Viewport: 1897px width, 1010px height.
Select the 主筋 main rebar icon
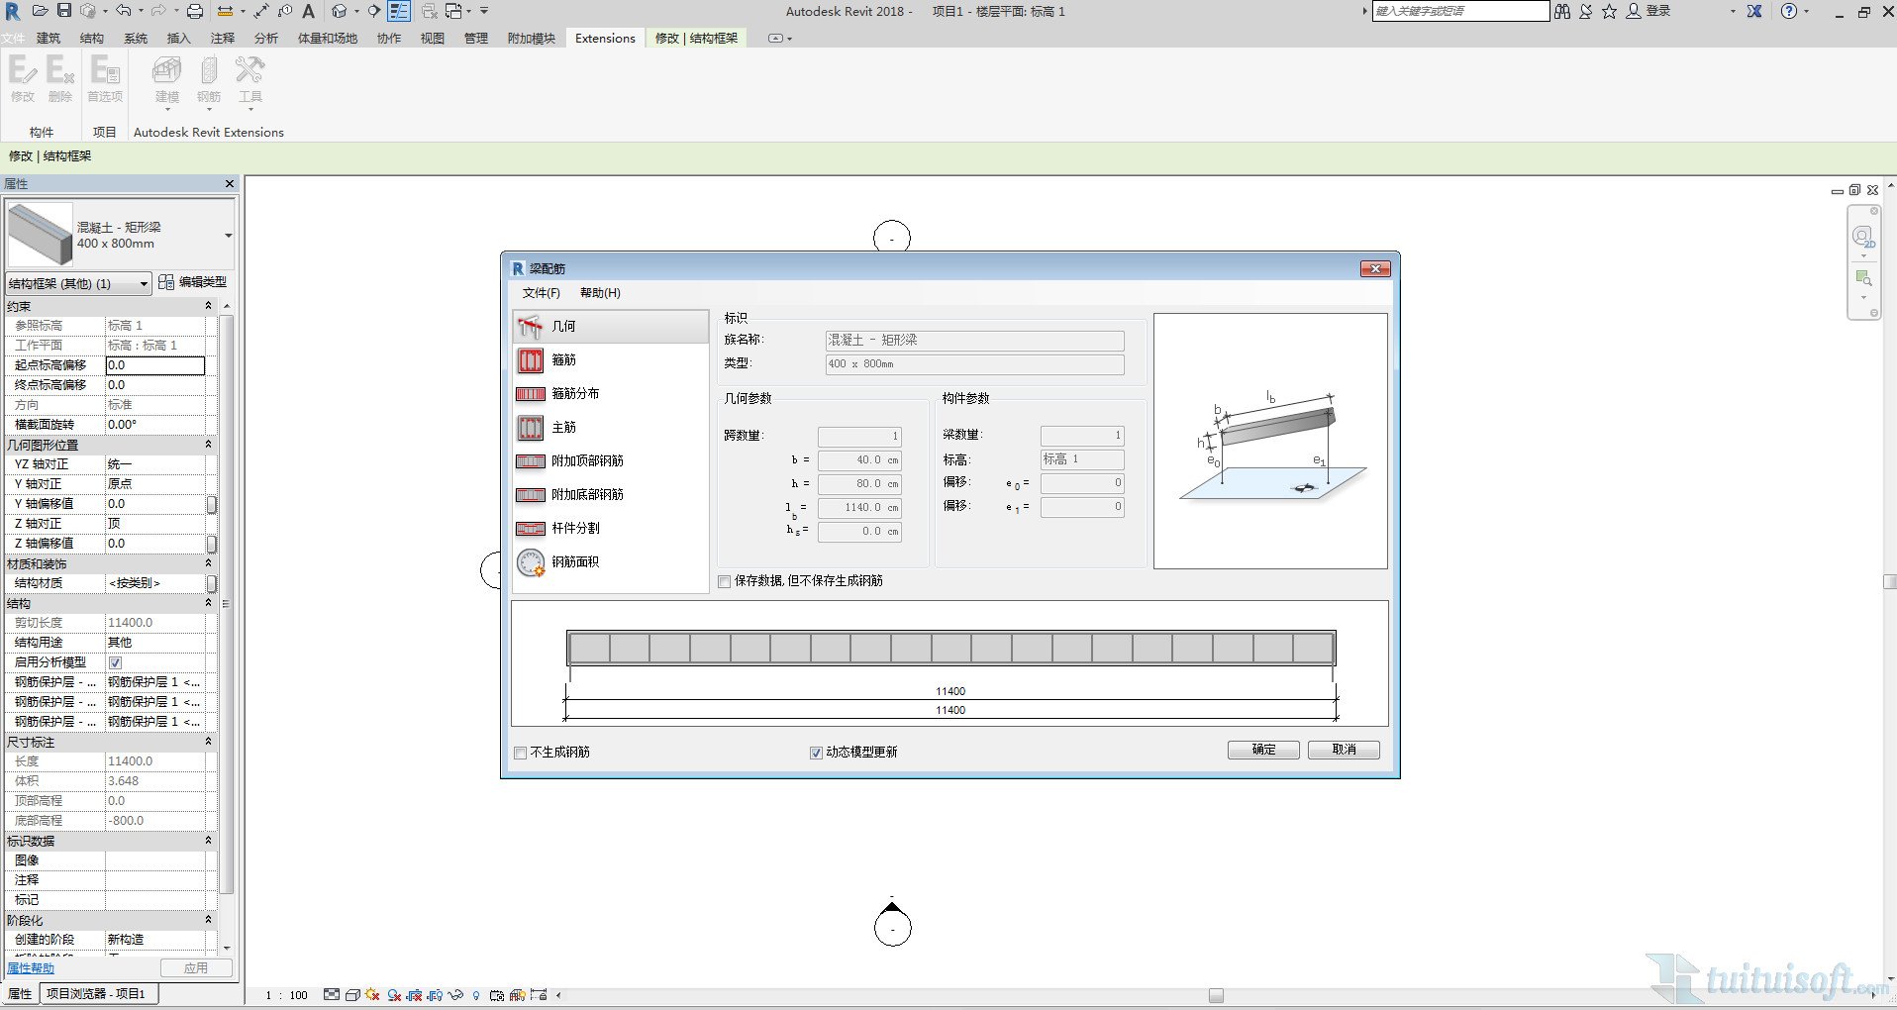pos(531,428)
